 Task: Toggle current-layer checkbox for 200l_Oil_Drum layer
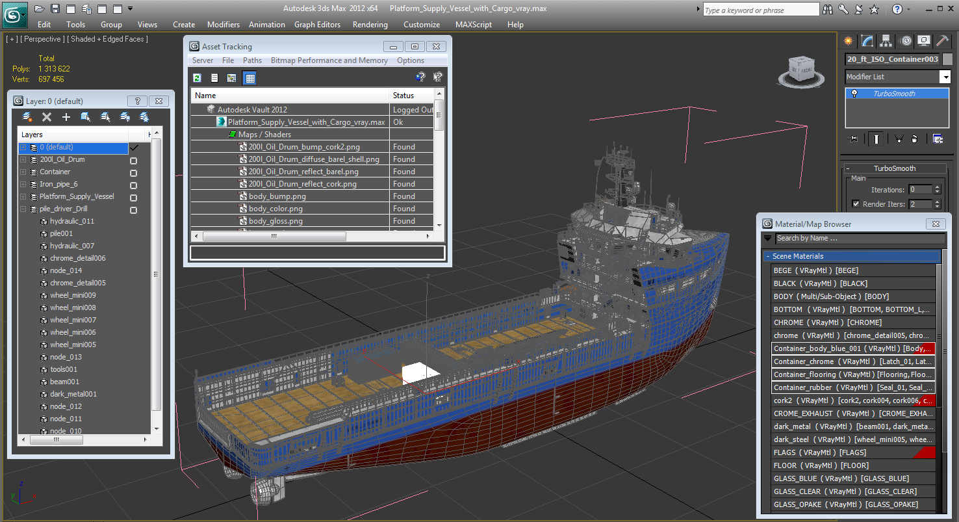(134, 161)
